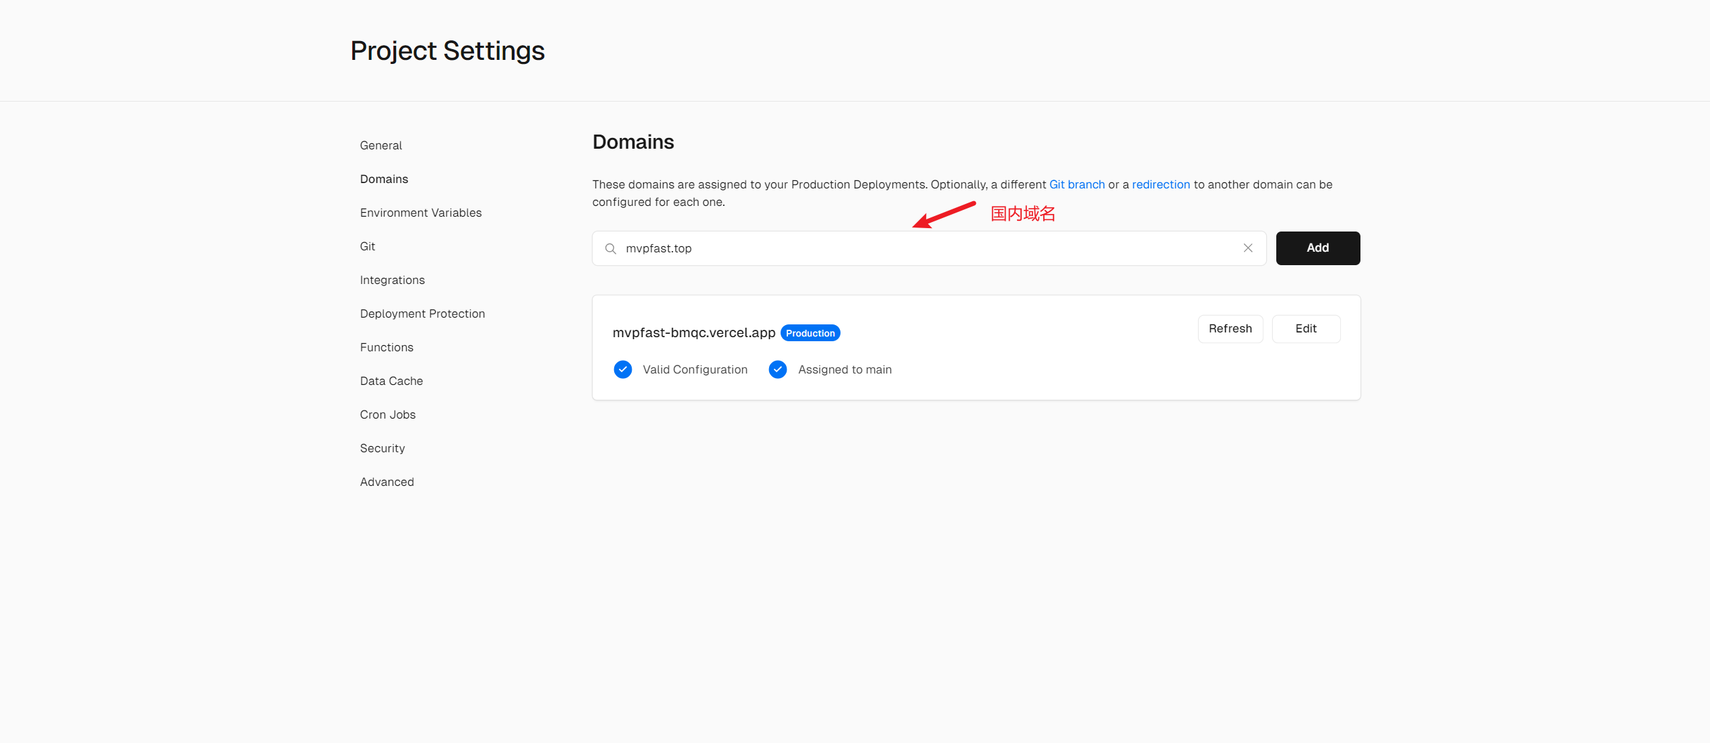The height and width of the screenshot is (743, 1710).
Task: Click the Production badge
Action: coord(810,333)
